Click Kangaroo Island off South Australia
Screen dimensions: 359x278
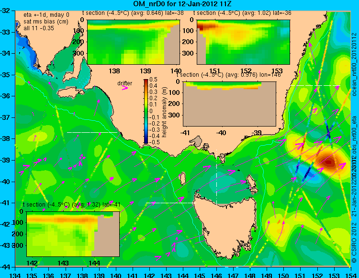click(71, 93)
